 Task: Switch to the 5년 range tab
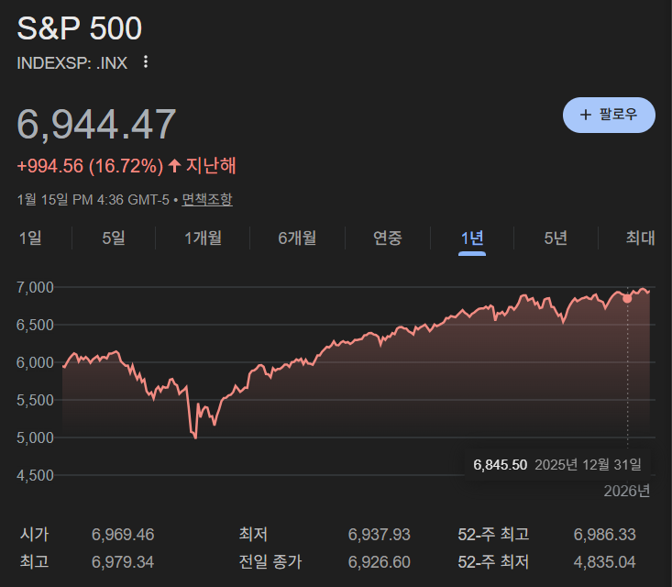click(x=556, y=238)
